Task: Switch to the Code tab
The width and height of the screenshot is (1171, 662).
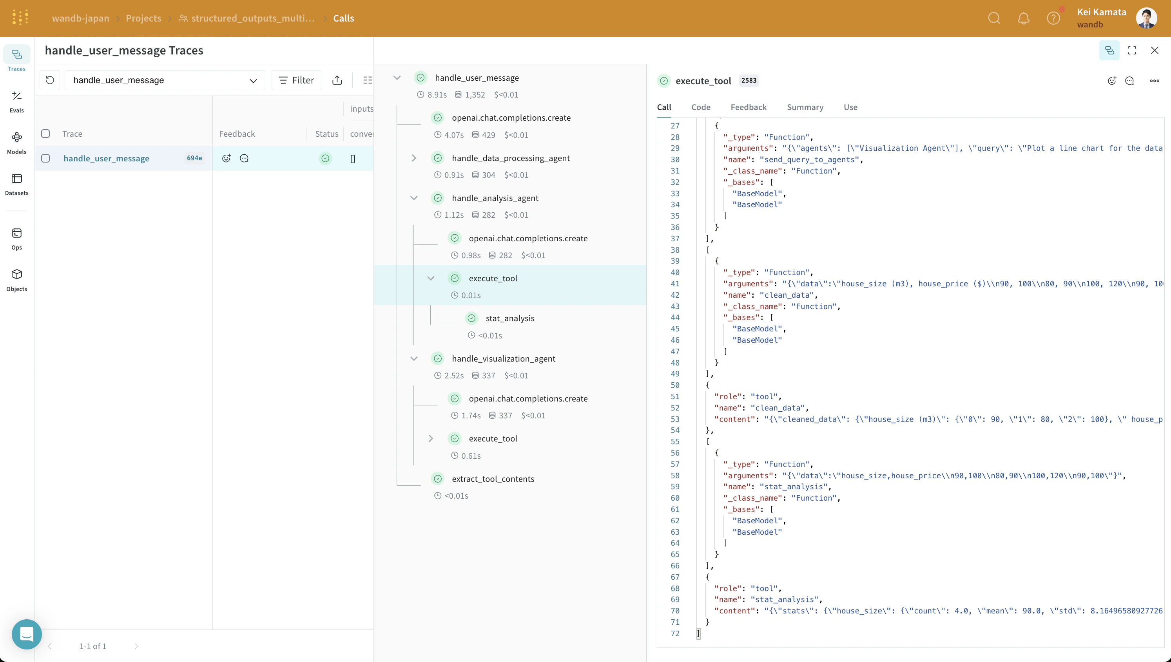Action: tap(700, 107)
